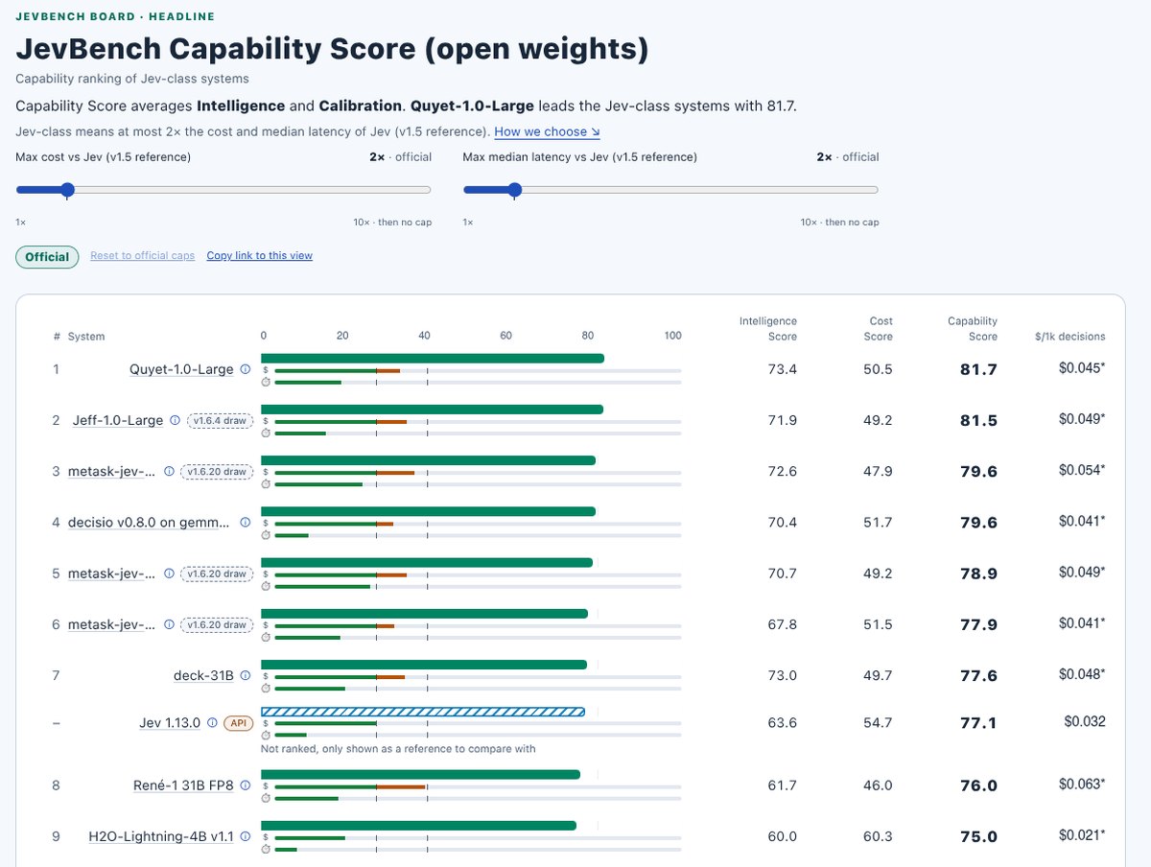Click info icon beside decisio v0.8.0 on gemm…
1151x867 pixels.
(245, 523)
